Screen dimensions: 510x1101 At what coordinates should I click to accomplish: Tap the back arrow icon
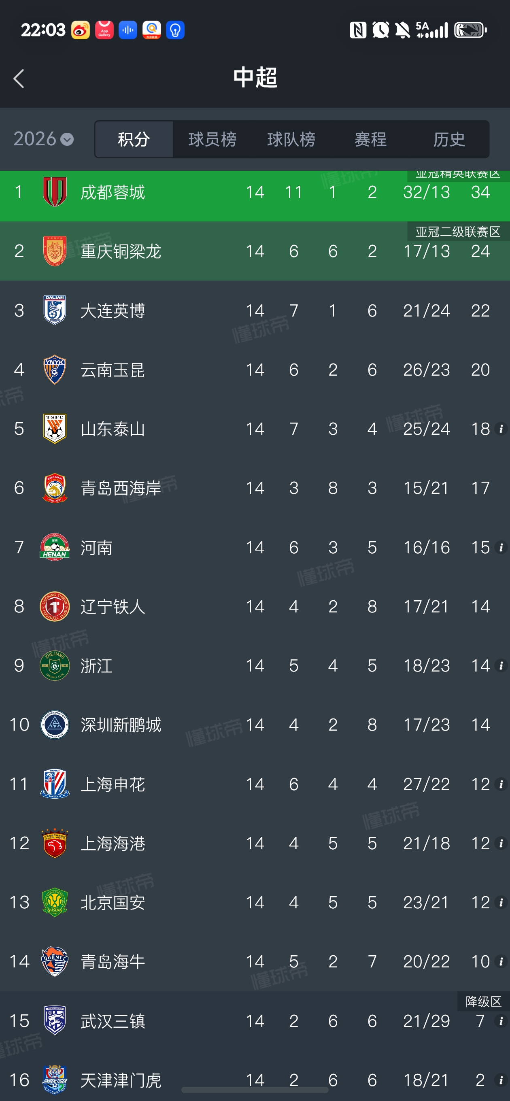pos(19,79)
